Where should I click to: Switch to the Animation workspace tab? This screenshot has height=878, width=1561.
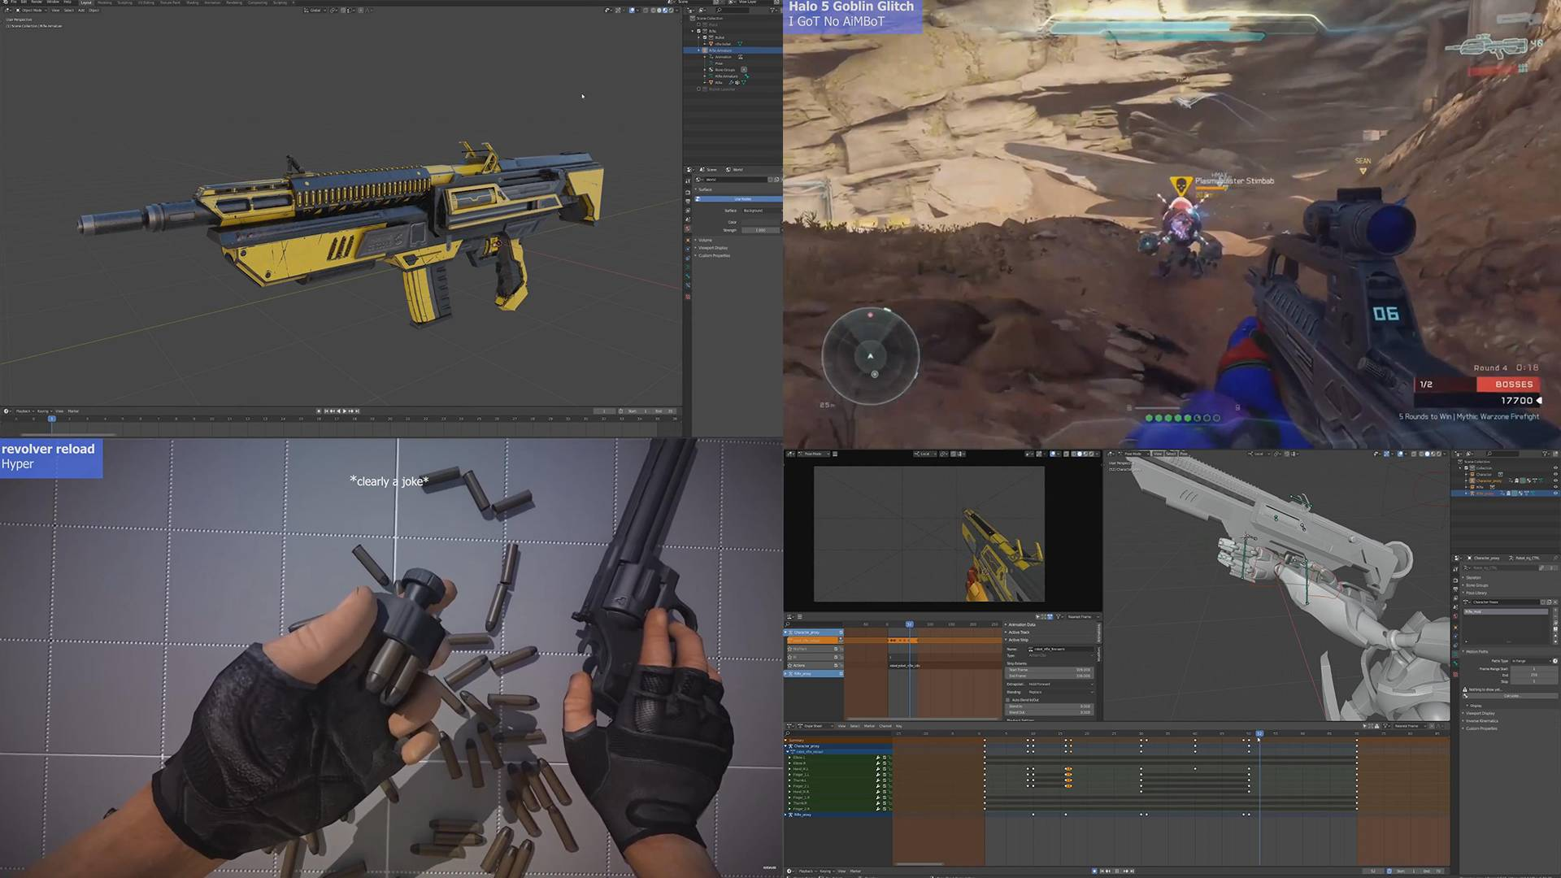pos(212,2)
